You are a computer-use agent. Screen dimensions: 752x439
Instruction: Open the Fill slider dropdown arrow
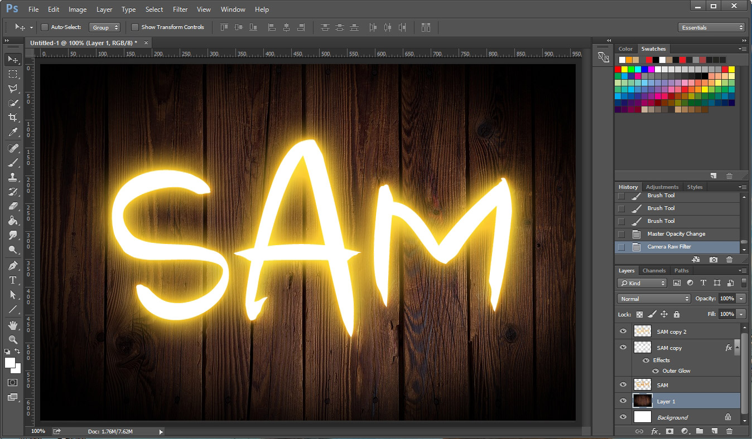(x=741, y=314)
